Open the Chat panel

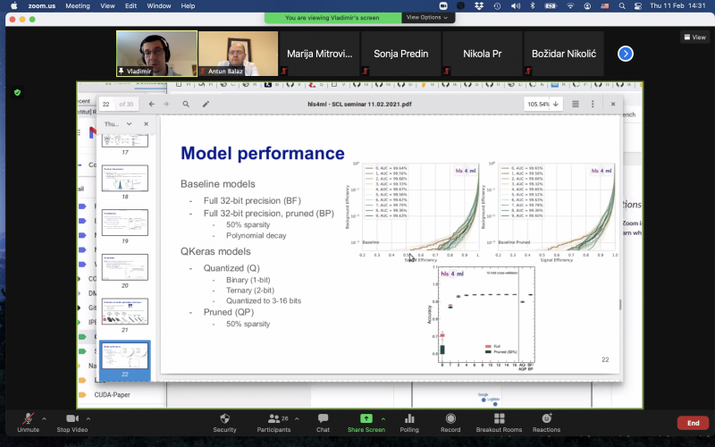(x=323, y=422)
